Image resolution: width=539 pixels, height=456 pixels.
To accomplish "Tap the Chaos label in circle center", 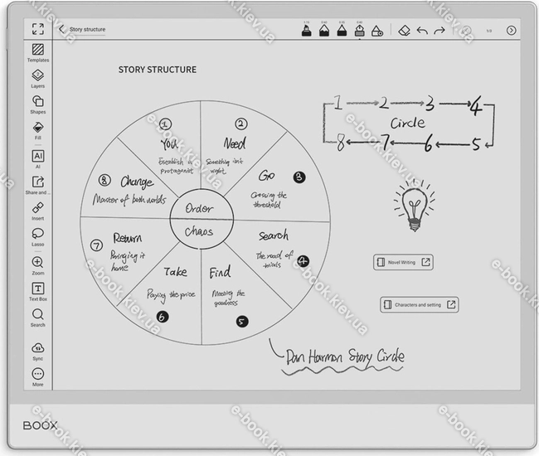I will (199, 231).
